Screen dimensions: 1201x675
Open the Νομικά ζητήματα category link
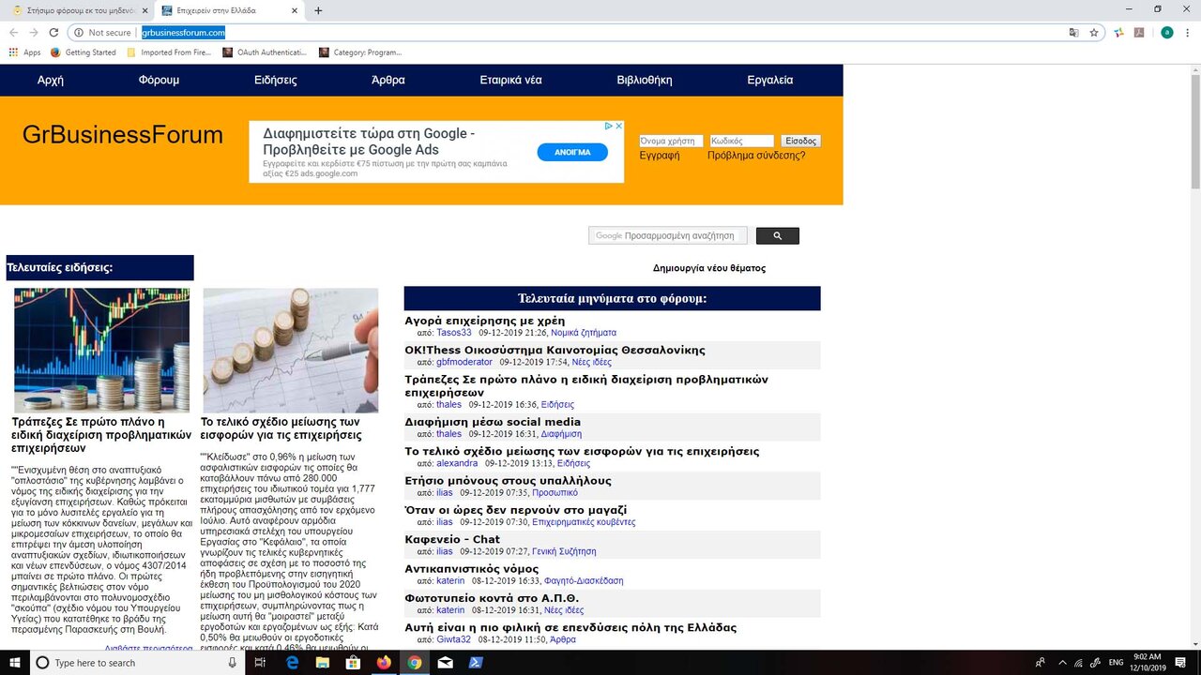[x=584, y=333]
